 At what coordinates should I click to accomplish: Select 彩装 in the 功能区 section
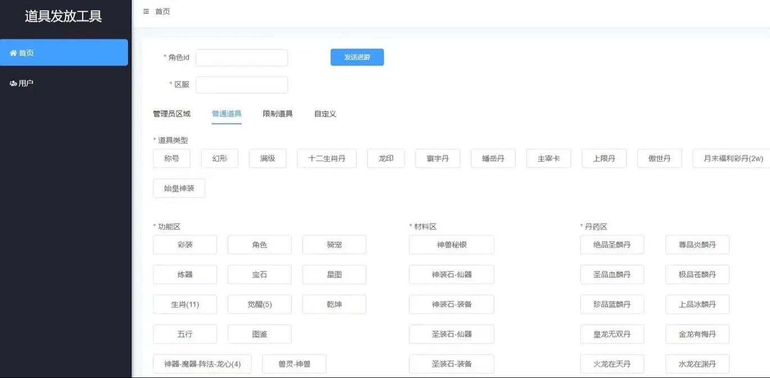[185, 245]
